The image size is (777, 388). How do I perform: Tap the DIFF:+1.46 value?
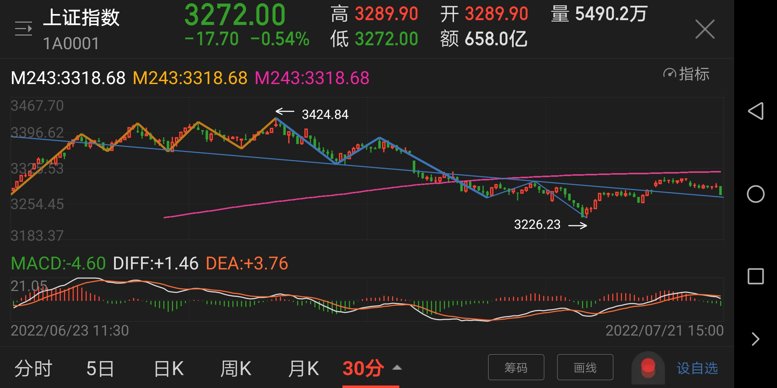155,263
